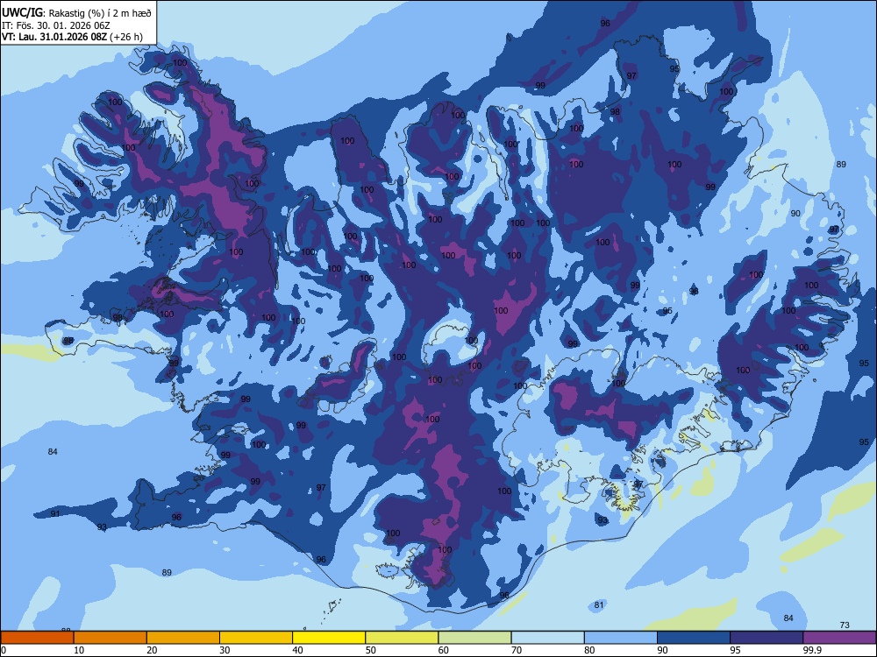Click the 60–70 pale green legend swatch
This screenshot has height=657, width=877.
(474, 638)
